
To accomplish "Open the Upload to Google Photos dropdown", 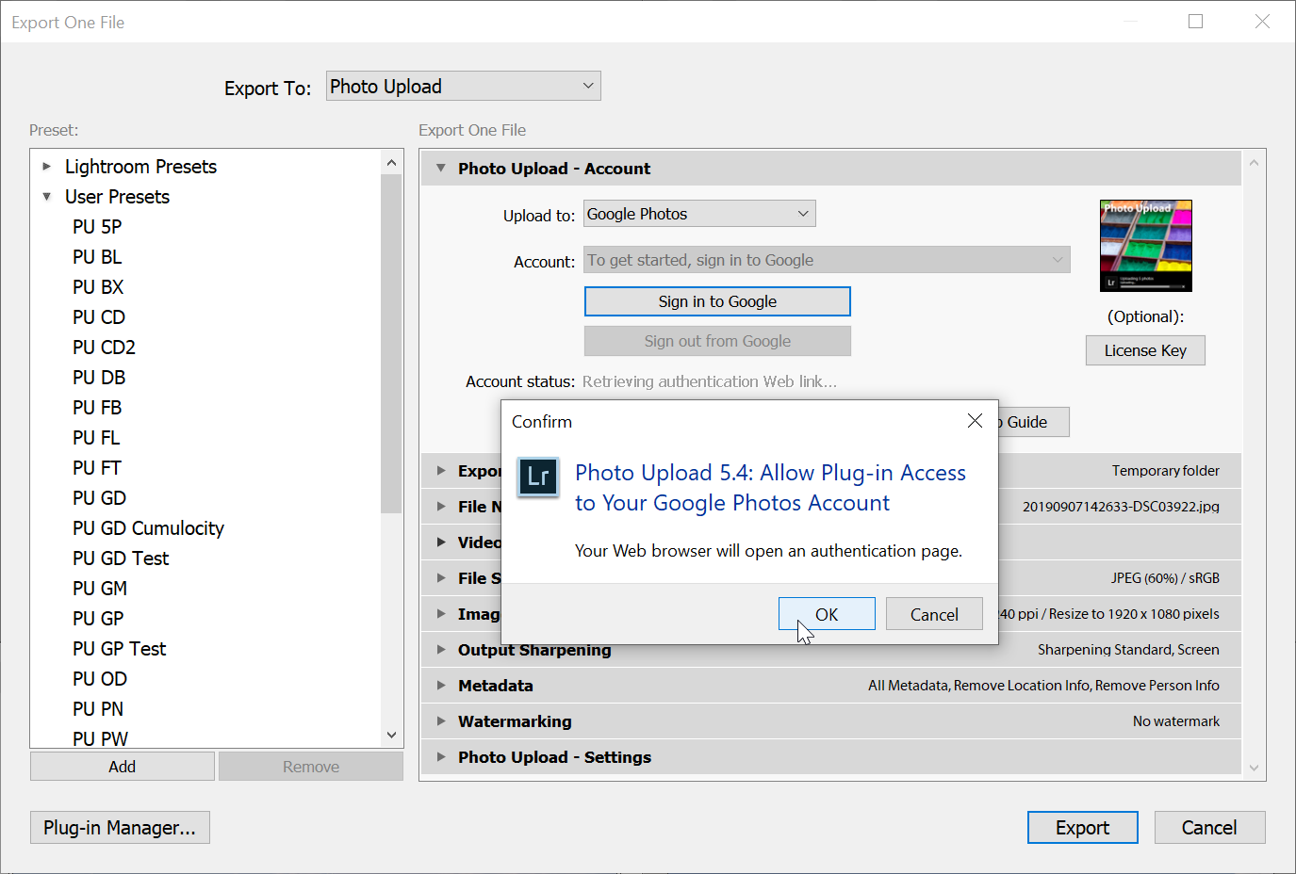I will (x=698, y=214).
